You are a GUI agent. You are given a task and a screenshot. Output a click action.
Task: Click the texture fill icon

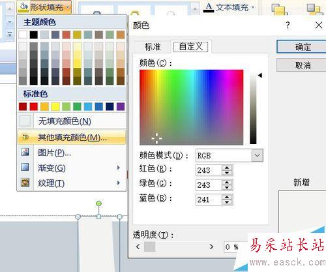click(25, 182)
